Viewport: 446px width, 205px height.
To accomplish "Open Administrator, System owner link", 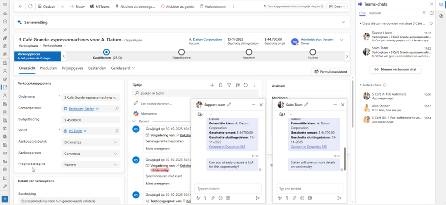I will click(x=317, y=39).
